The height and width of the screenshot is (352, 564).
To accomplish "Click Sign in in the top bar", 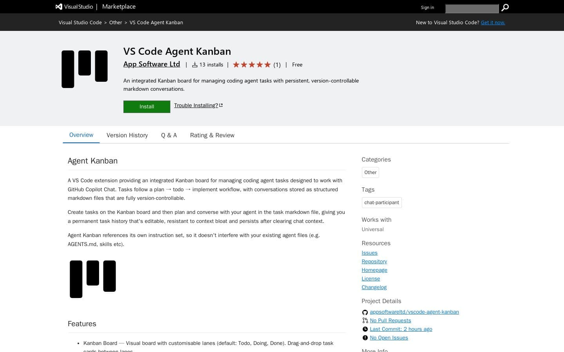I will click(x=427, y=7).
